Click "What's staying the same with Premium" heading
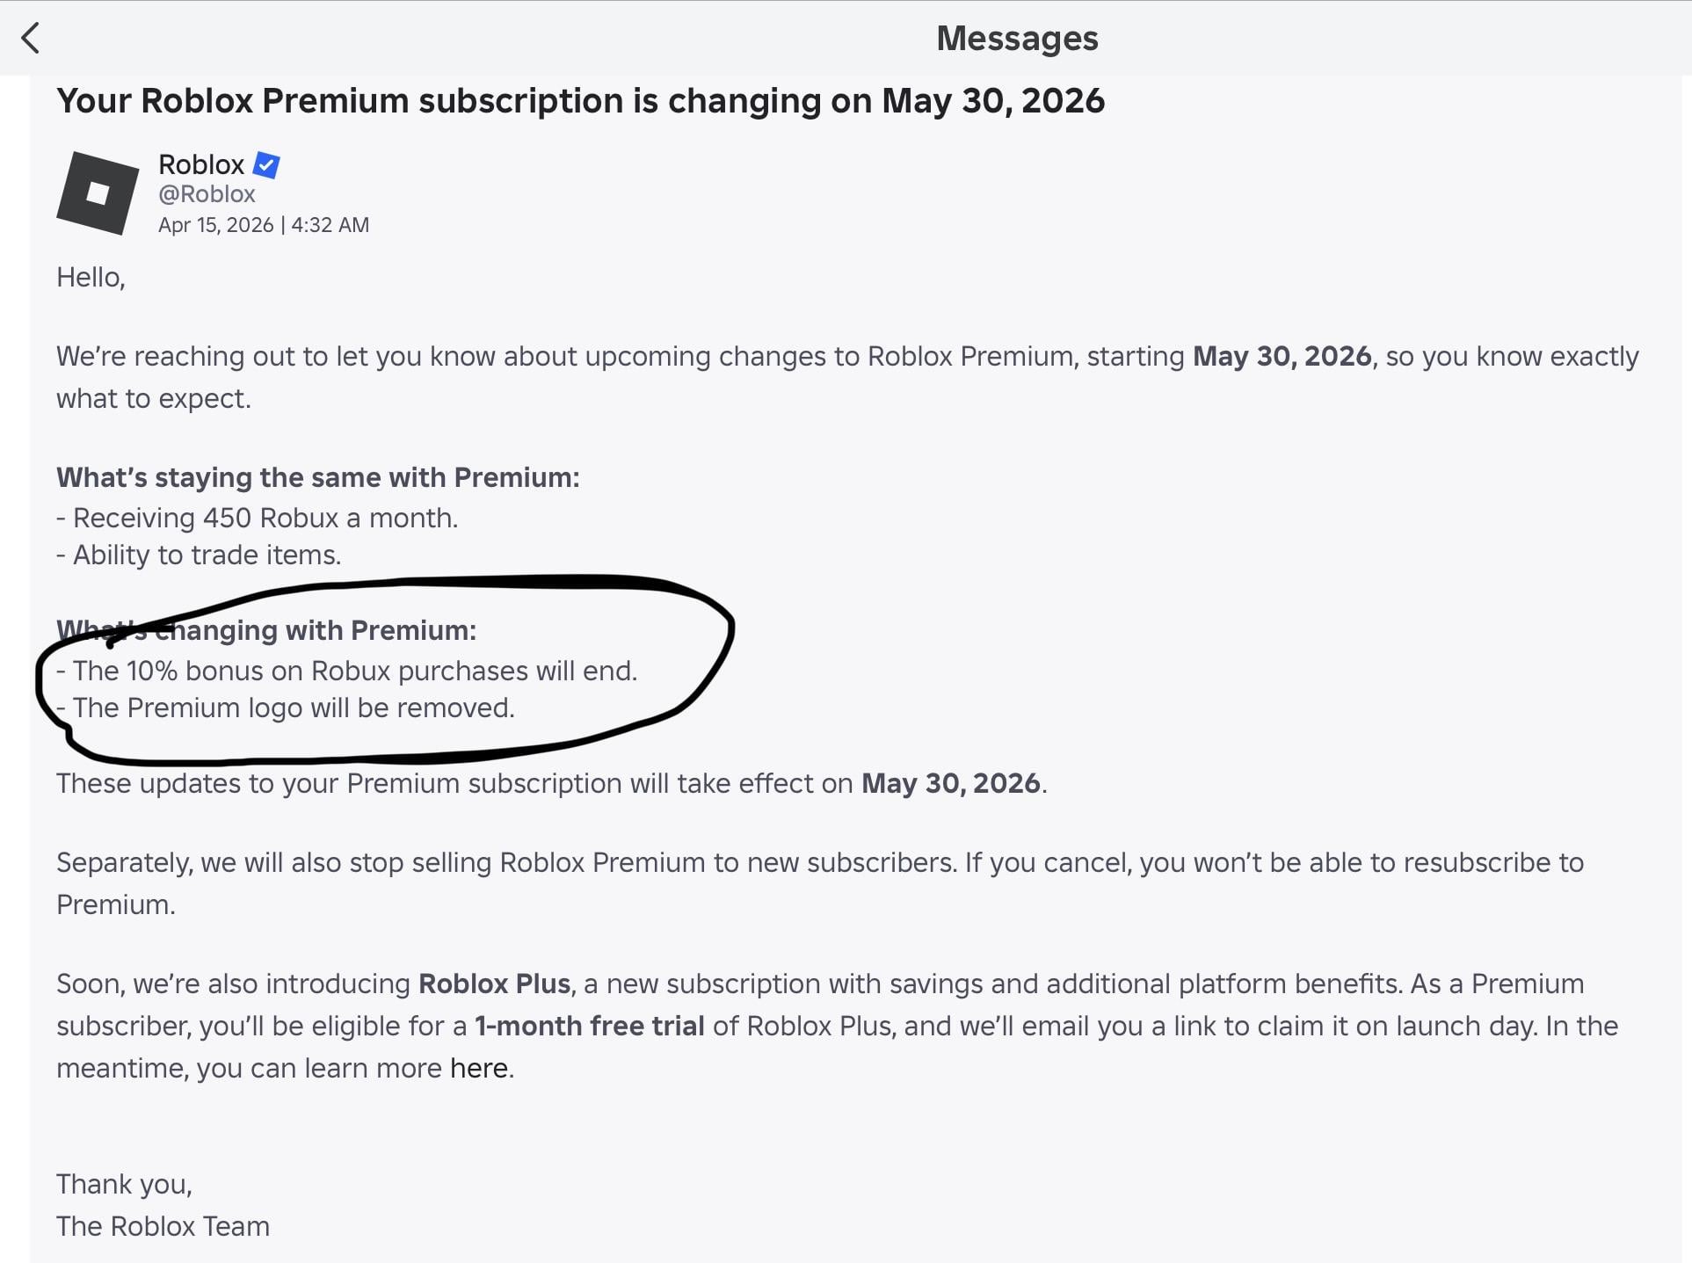1692x1263 pixels. [x=317, y=477]
